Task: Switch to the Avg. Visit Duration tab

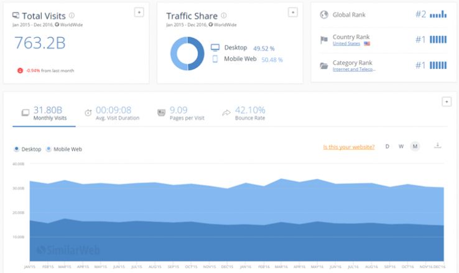Action: pyautogui.click(x=112, y=113)
